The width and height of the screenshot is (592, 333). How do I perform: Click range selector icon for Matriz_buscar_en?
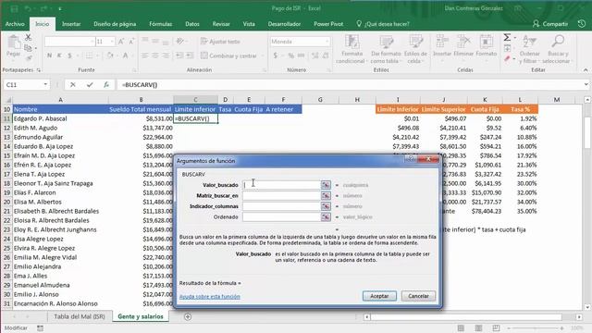(x=326, y=195)
